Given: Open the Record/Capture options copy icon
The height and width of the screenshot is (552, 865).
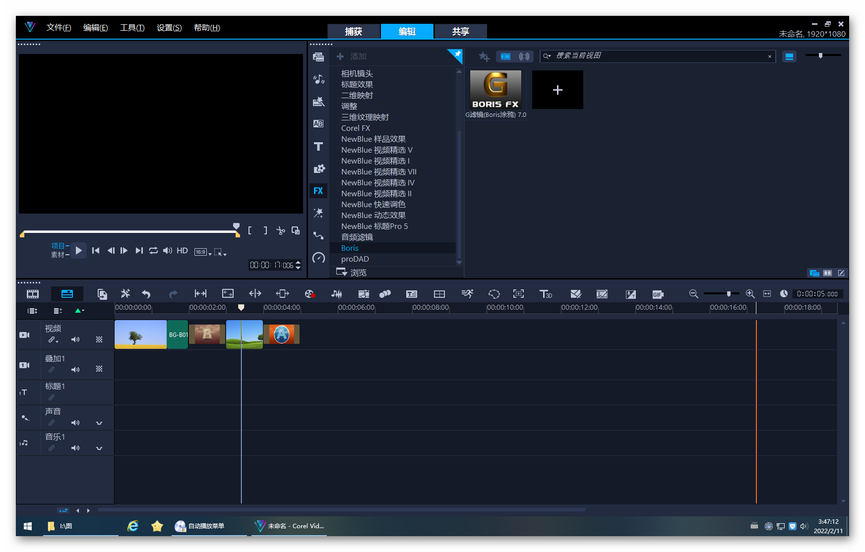Looking at the screenshot, I should (102, 294).
